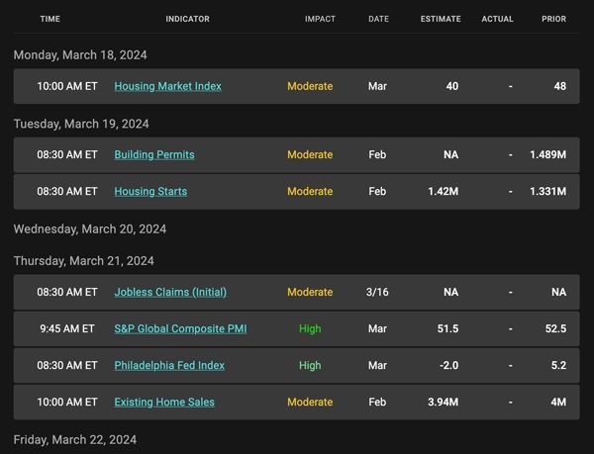Screen dimensions: 594x454
Task: Click the Wednesday, March 20, 2024 heading
Action: (x=90, y=229)
